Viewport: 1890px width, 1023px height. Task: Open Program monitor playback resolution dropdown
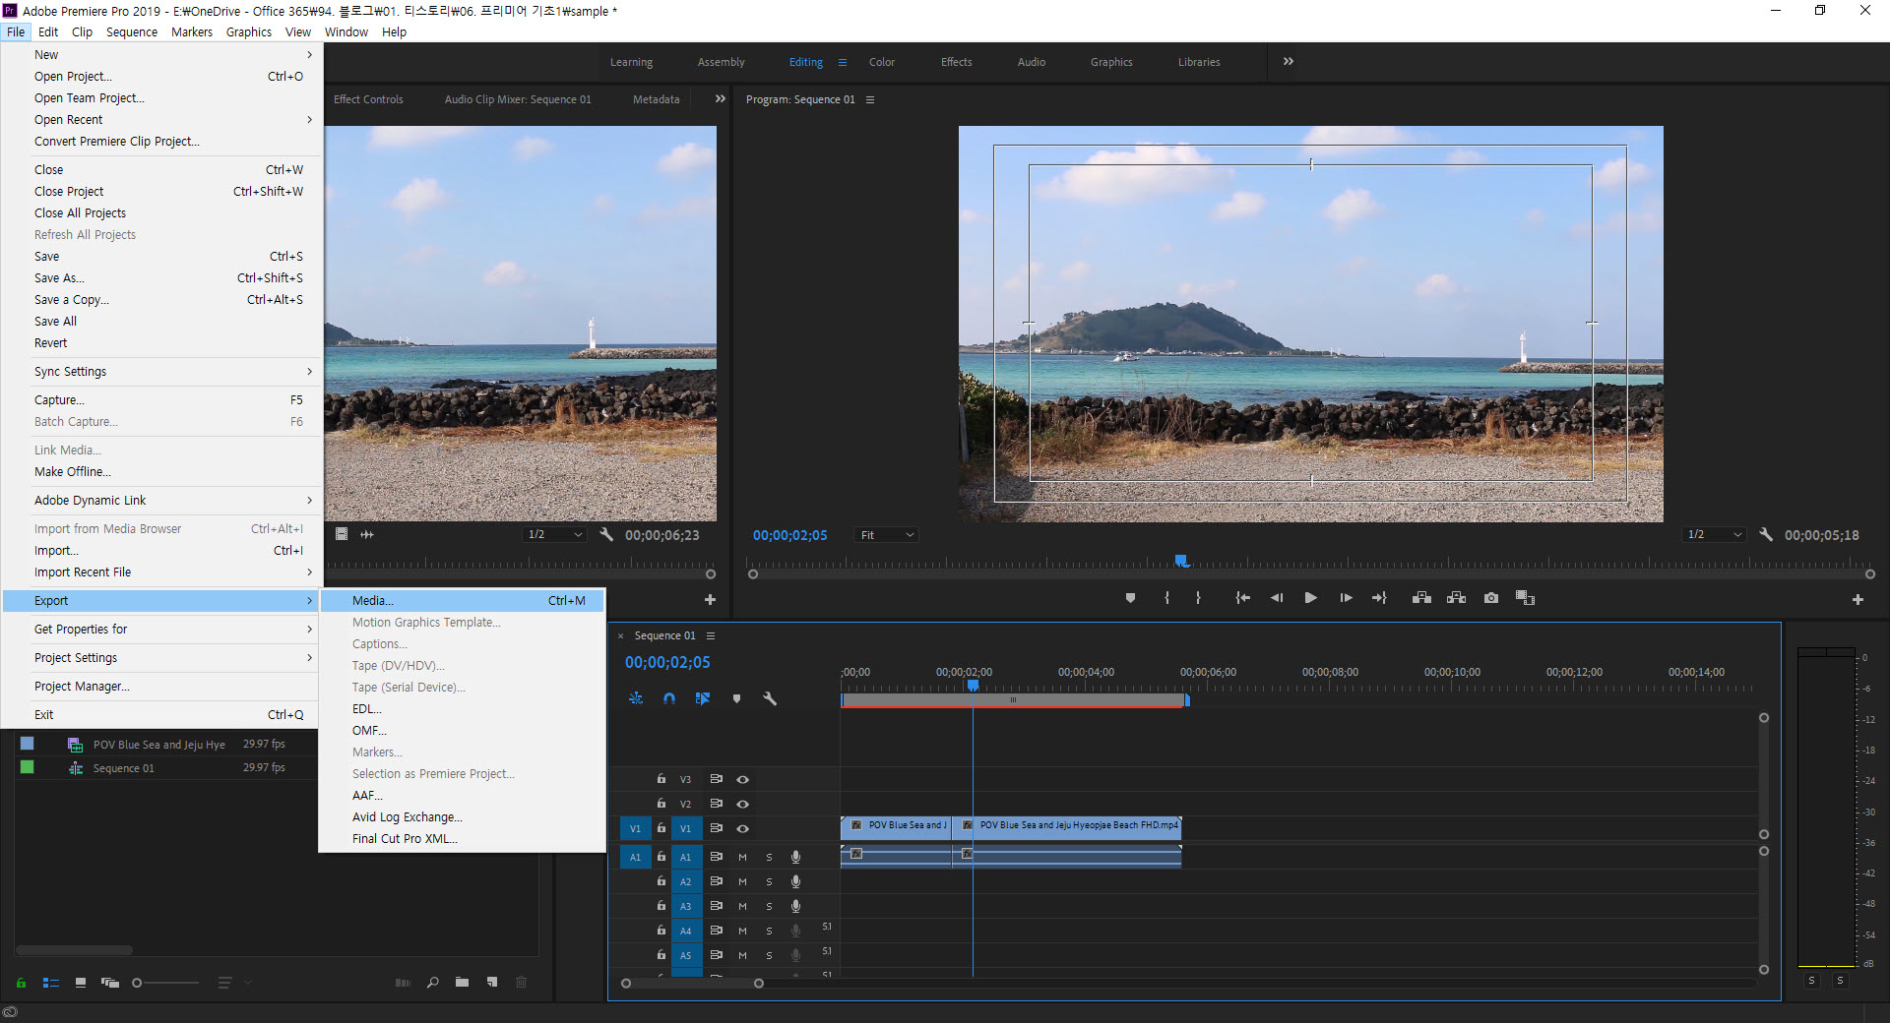pyautogui.click(x=1714, y=535)
